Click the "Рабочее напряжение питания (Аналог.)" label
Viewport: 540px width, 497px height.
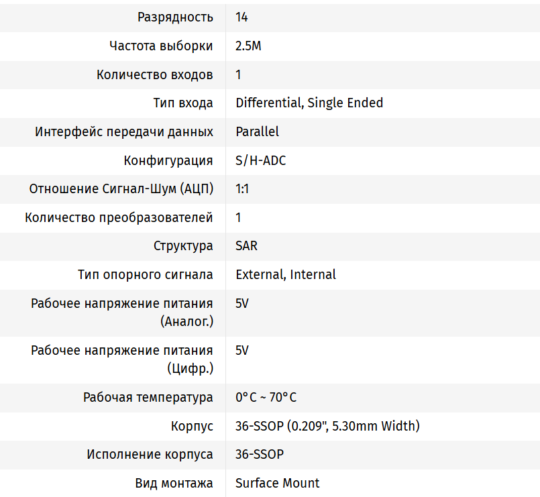(122, 313)
